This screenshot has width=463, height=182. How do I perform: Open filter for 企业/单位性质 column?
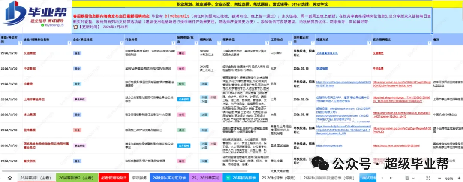click(x=121, y=43)
